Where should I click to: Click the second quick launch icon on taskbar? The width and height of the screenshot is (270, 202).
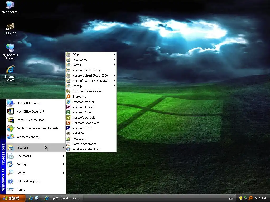tap(37, 198)
